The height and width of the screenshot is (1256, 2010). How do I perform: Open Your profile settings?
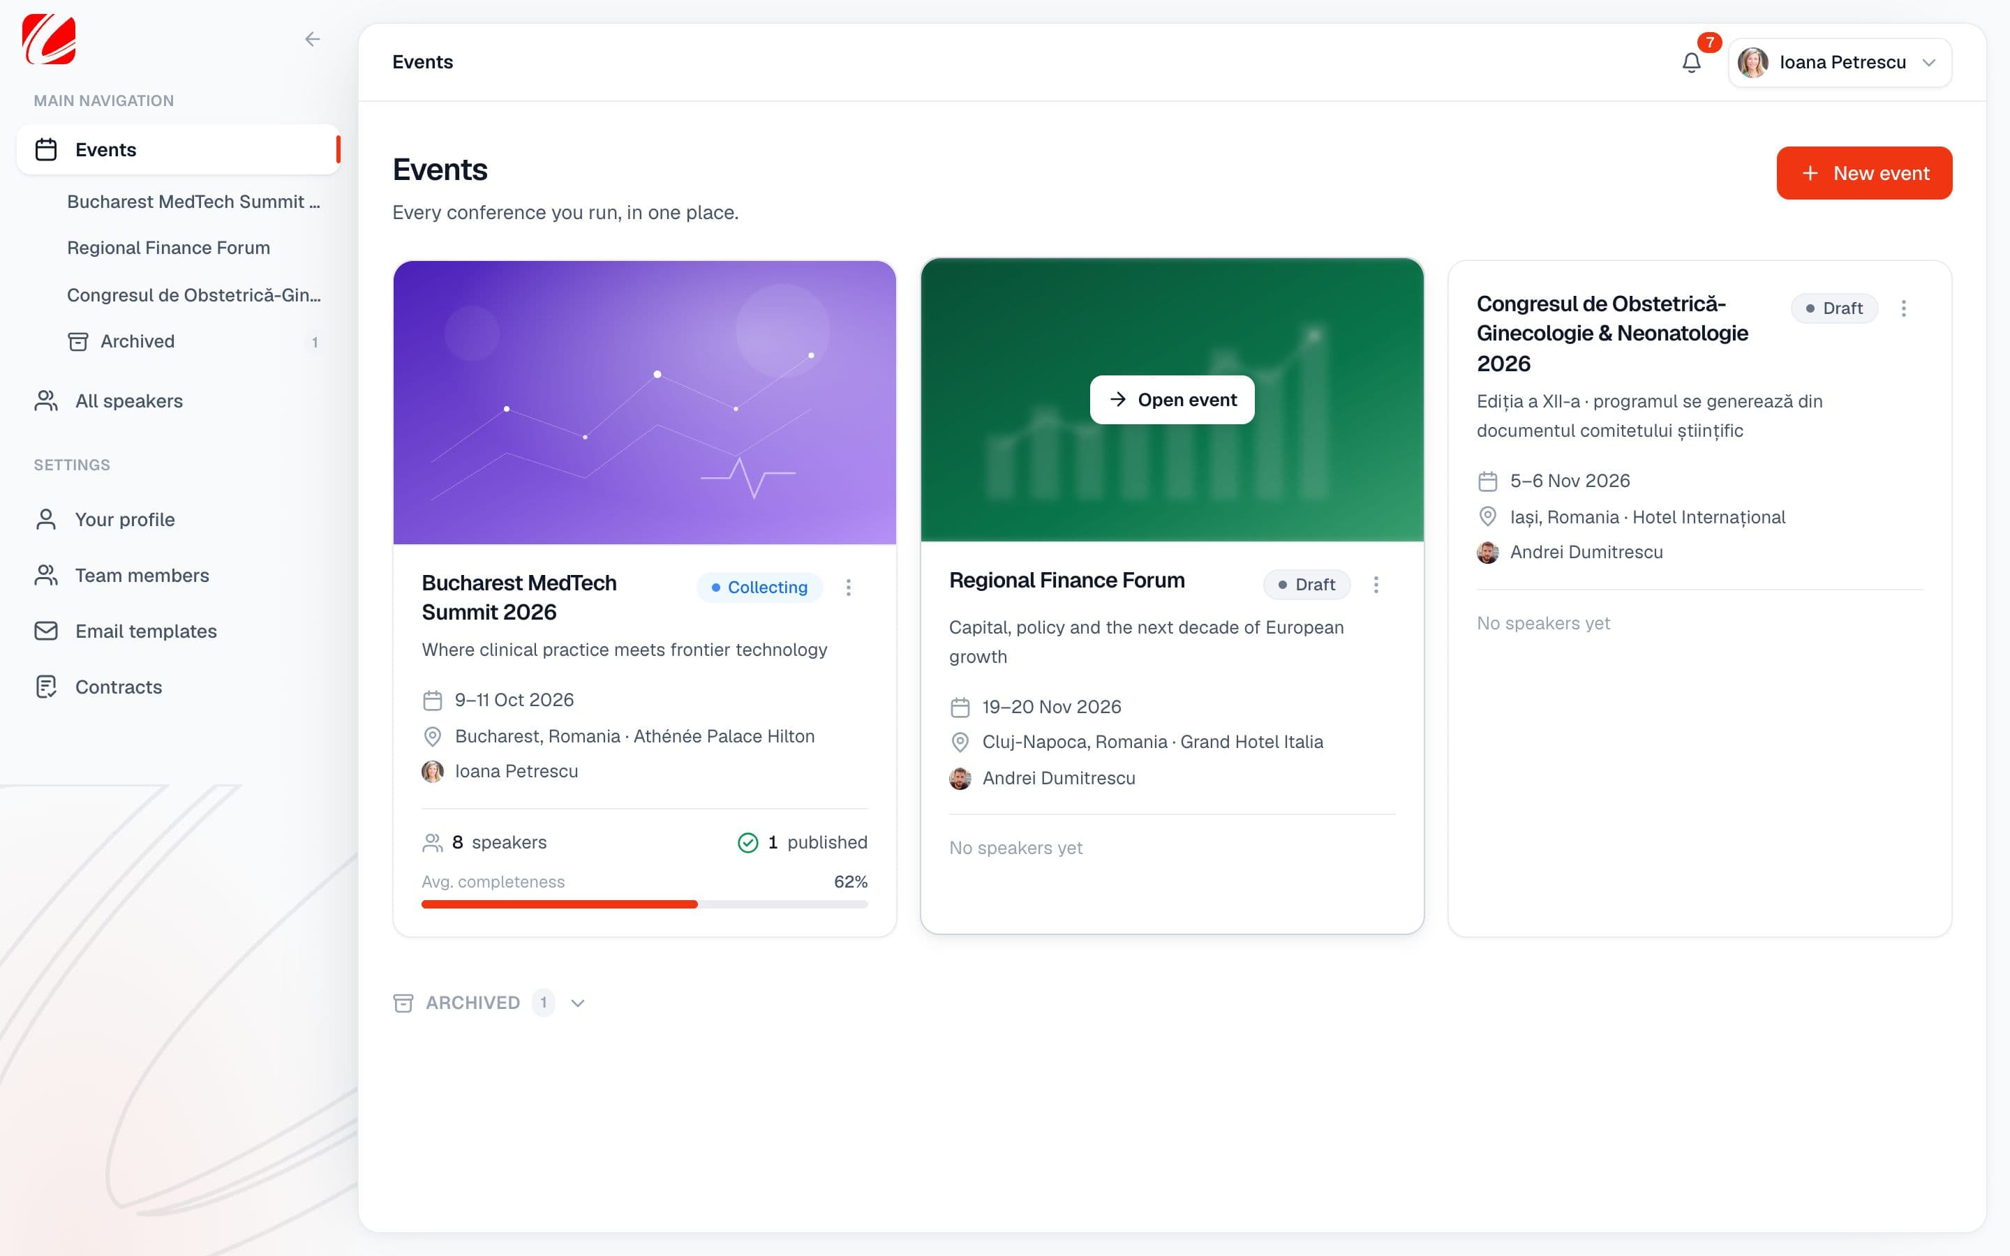125,519
